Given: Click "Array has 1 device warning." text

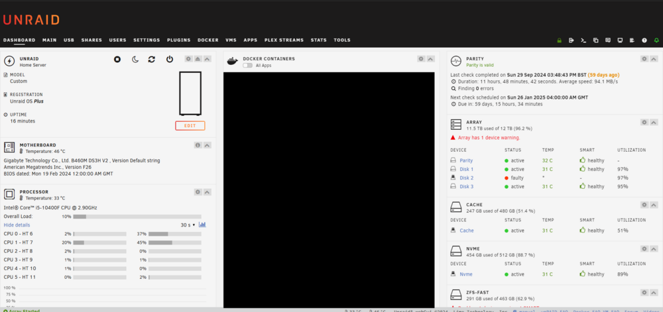Looking at the screenshot, I should pyautogui.click(x=489, y=138).
